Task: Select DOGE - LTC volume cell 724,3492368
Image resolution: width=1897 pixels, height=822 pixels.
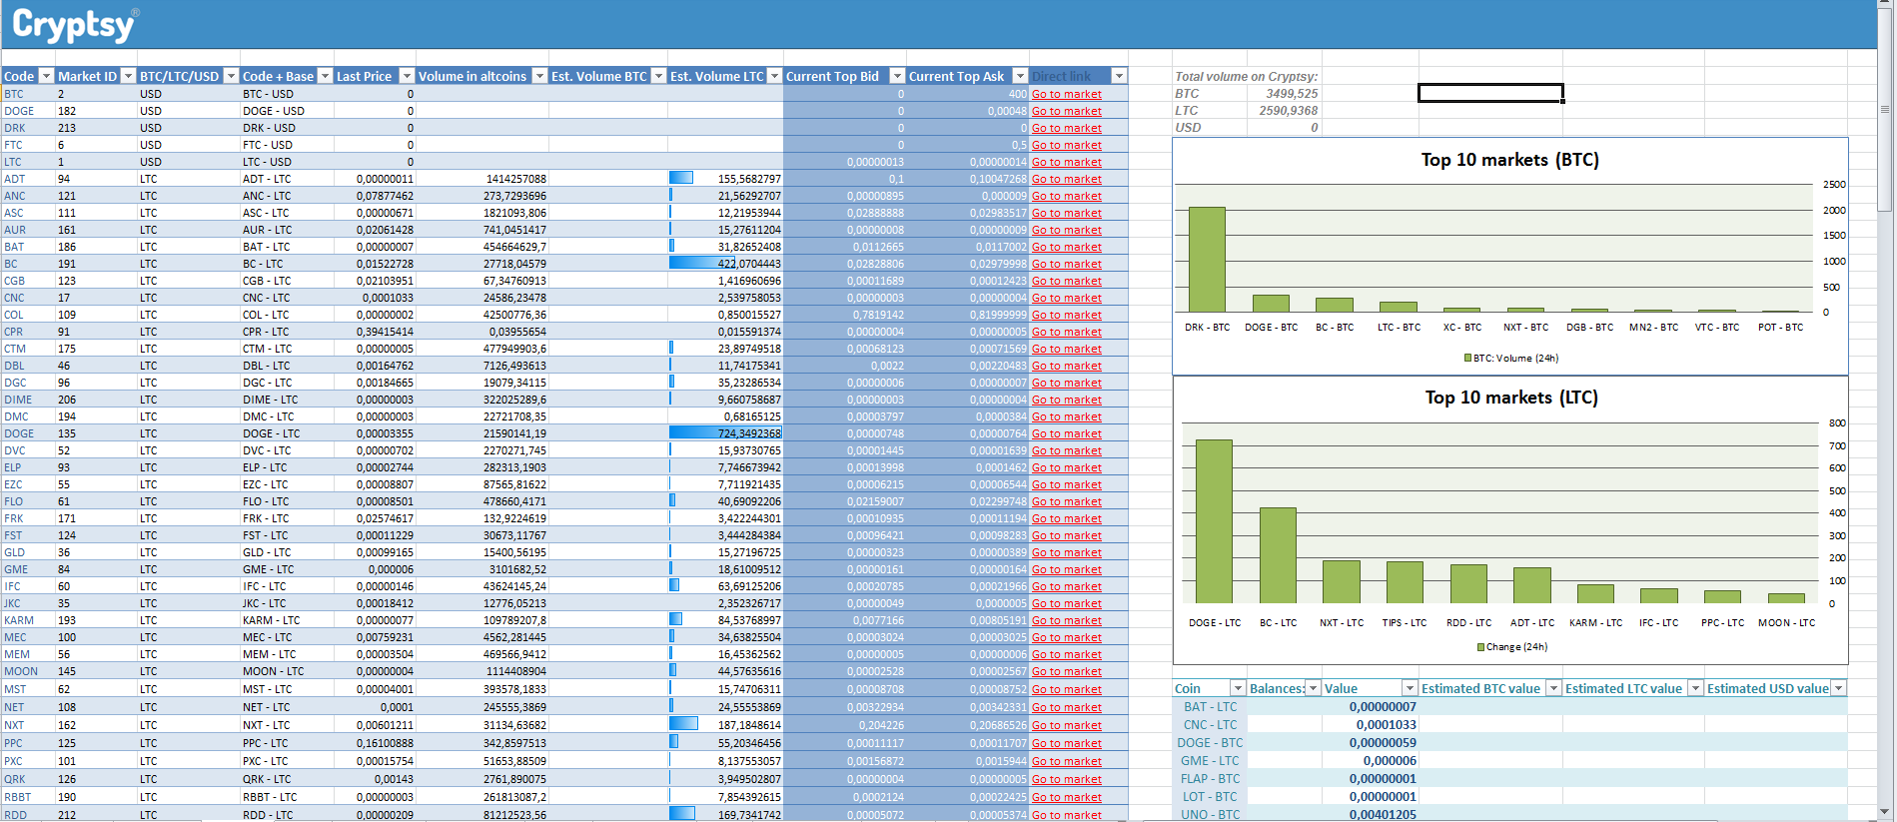Action: [725, 433]
